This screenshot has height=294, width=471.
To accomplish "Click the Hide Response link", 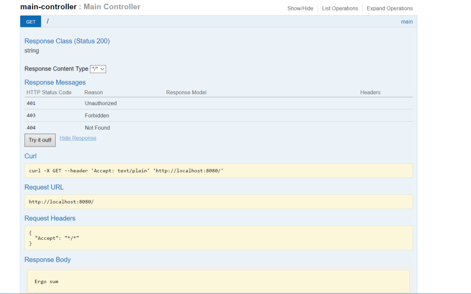I will [78, 138].
